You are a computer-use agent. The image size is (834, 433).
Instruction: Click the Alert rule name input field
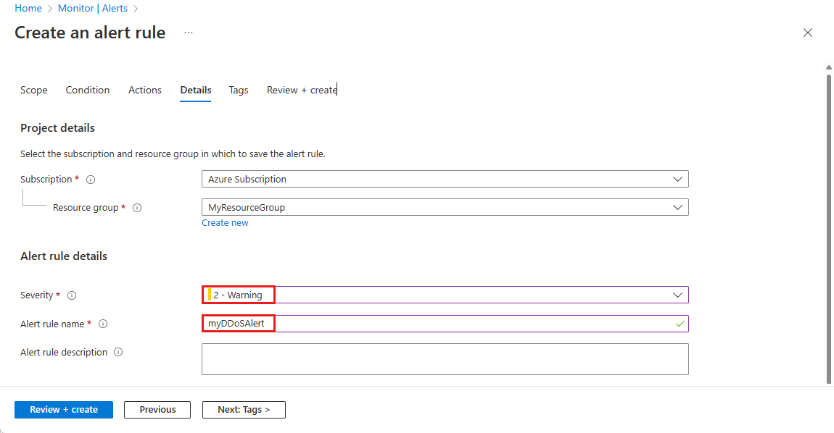click(445, 324)
